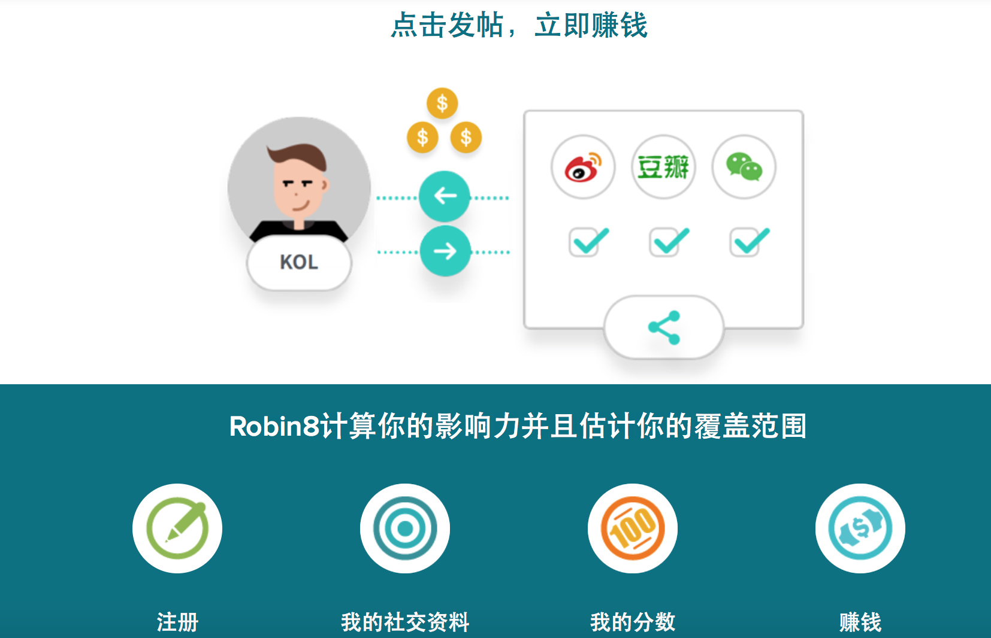The image size is (991, 638).
Task: Select the 赚钱 label
Action: coord(860,622)
